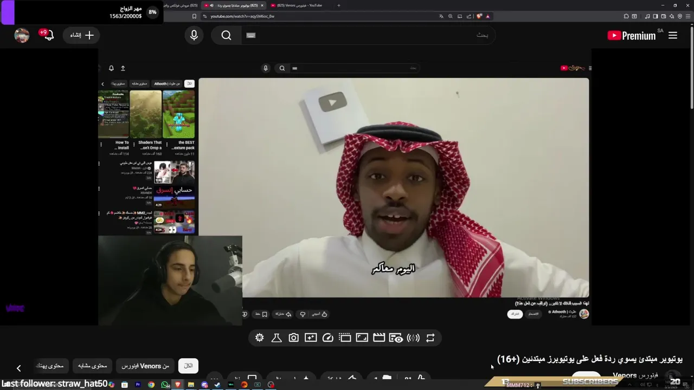Toggle the browser sidebar panel icon
The width and height of the screenshot is (694, 390).
pyautogui.click(x=655, y=16)
